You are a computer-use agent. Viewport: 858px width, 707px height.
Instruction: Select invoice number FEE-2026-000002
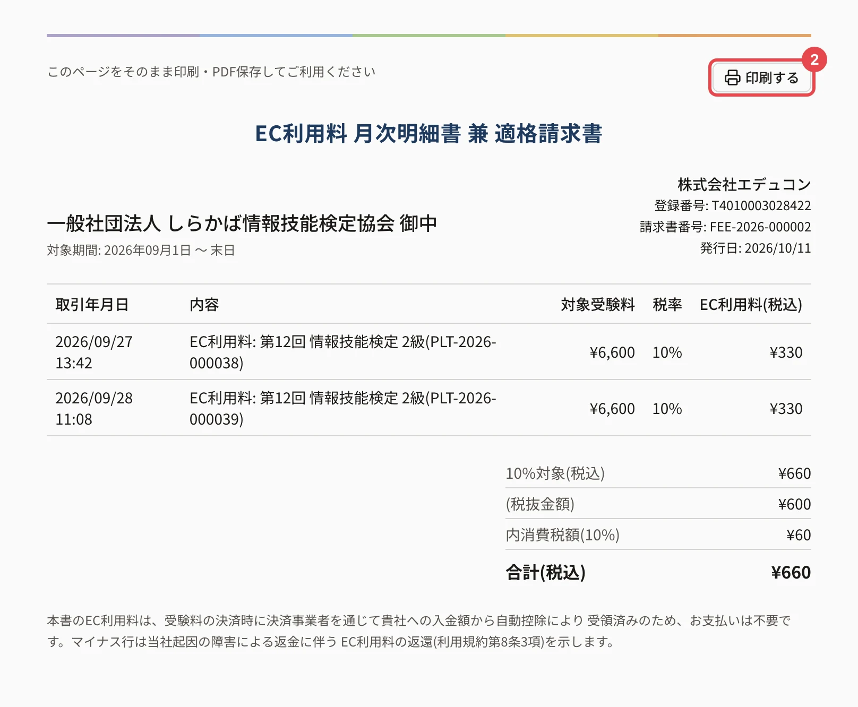pyautogui.click(x=760, y=227)
